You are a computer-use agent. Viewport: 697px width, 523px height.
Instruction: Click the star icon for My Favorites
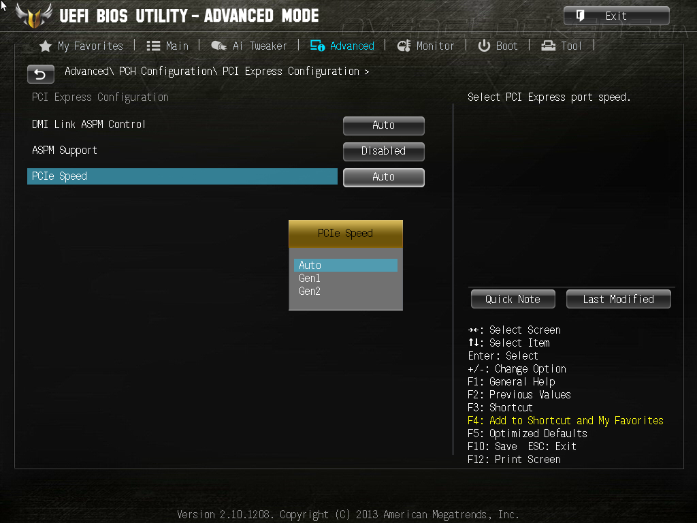point(46,46)
